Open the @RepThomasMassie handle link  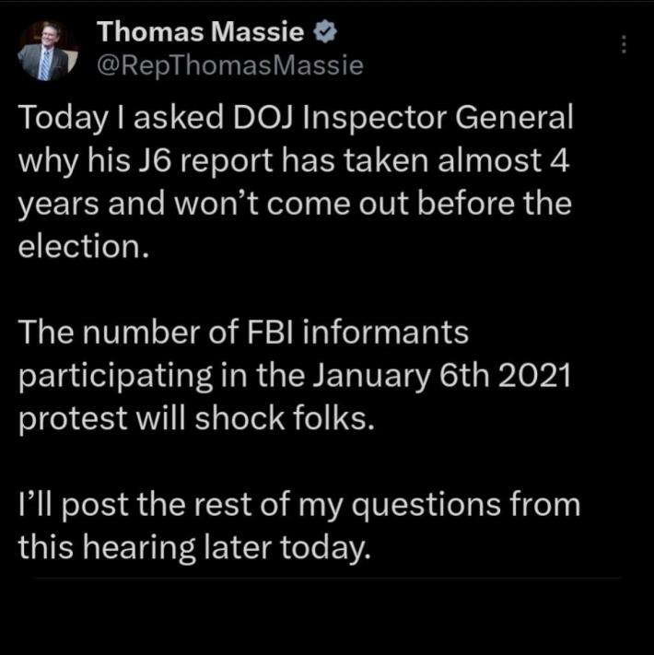tap(230, 66)
